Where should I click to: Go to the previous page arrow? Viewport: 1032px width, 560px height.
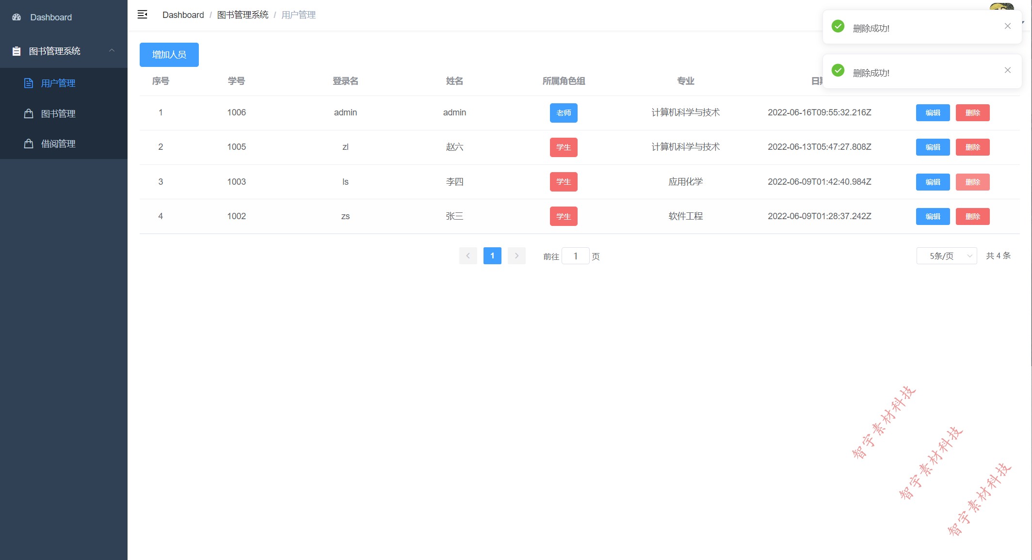(x=468, y=256)
